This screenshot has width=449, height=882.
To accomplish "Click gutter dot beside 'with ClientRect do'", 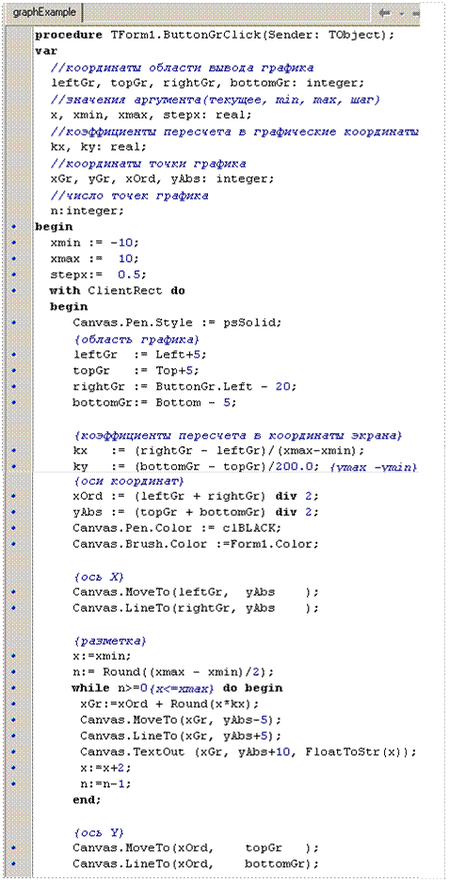I will pos(13,292).
